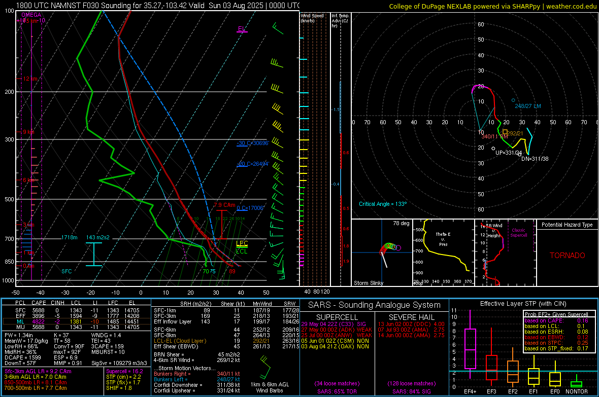Click the '29 May 04 22Z (C33) SIG' analog

(x=334, y=324)
